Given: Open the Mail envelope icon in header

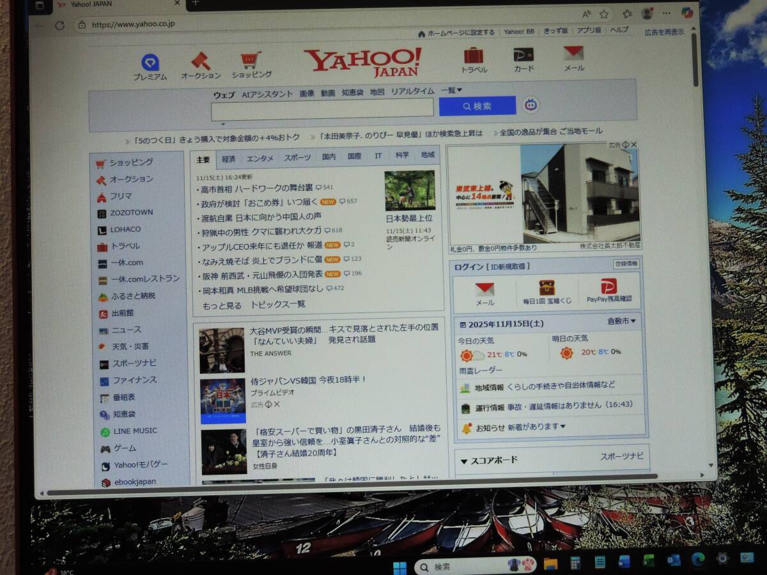Looking at the screenshot, I should point(573,53).
